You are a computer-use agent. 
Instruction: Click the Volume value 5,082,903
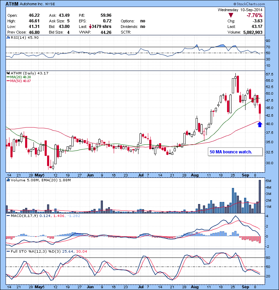253,32
